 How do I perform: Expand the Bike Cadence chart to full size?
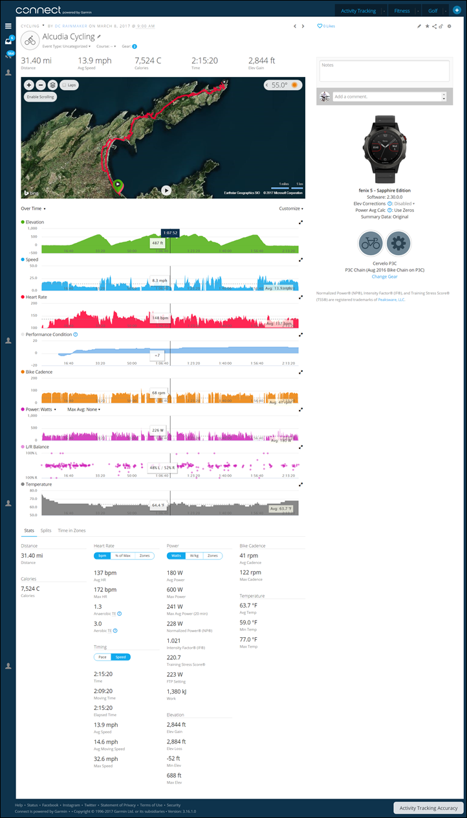301,372
